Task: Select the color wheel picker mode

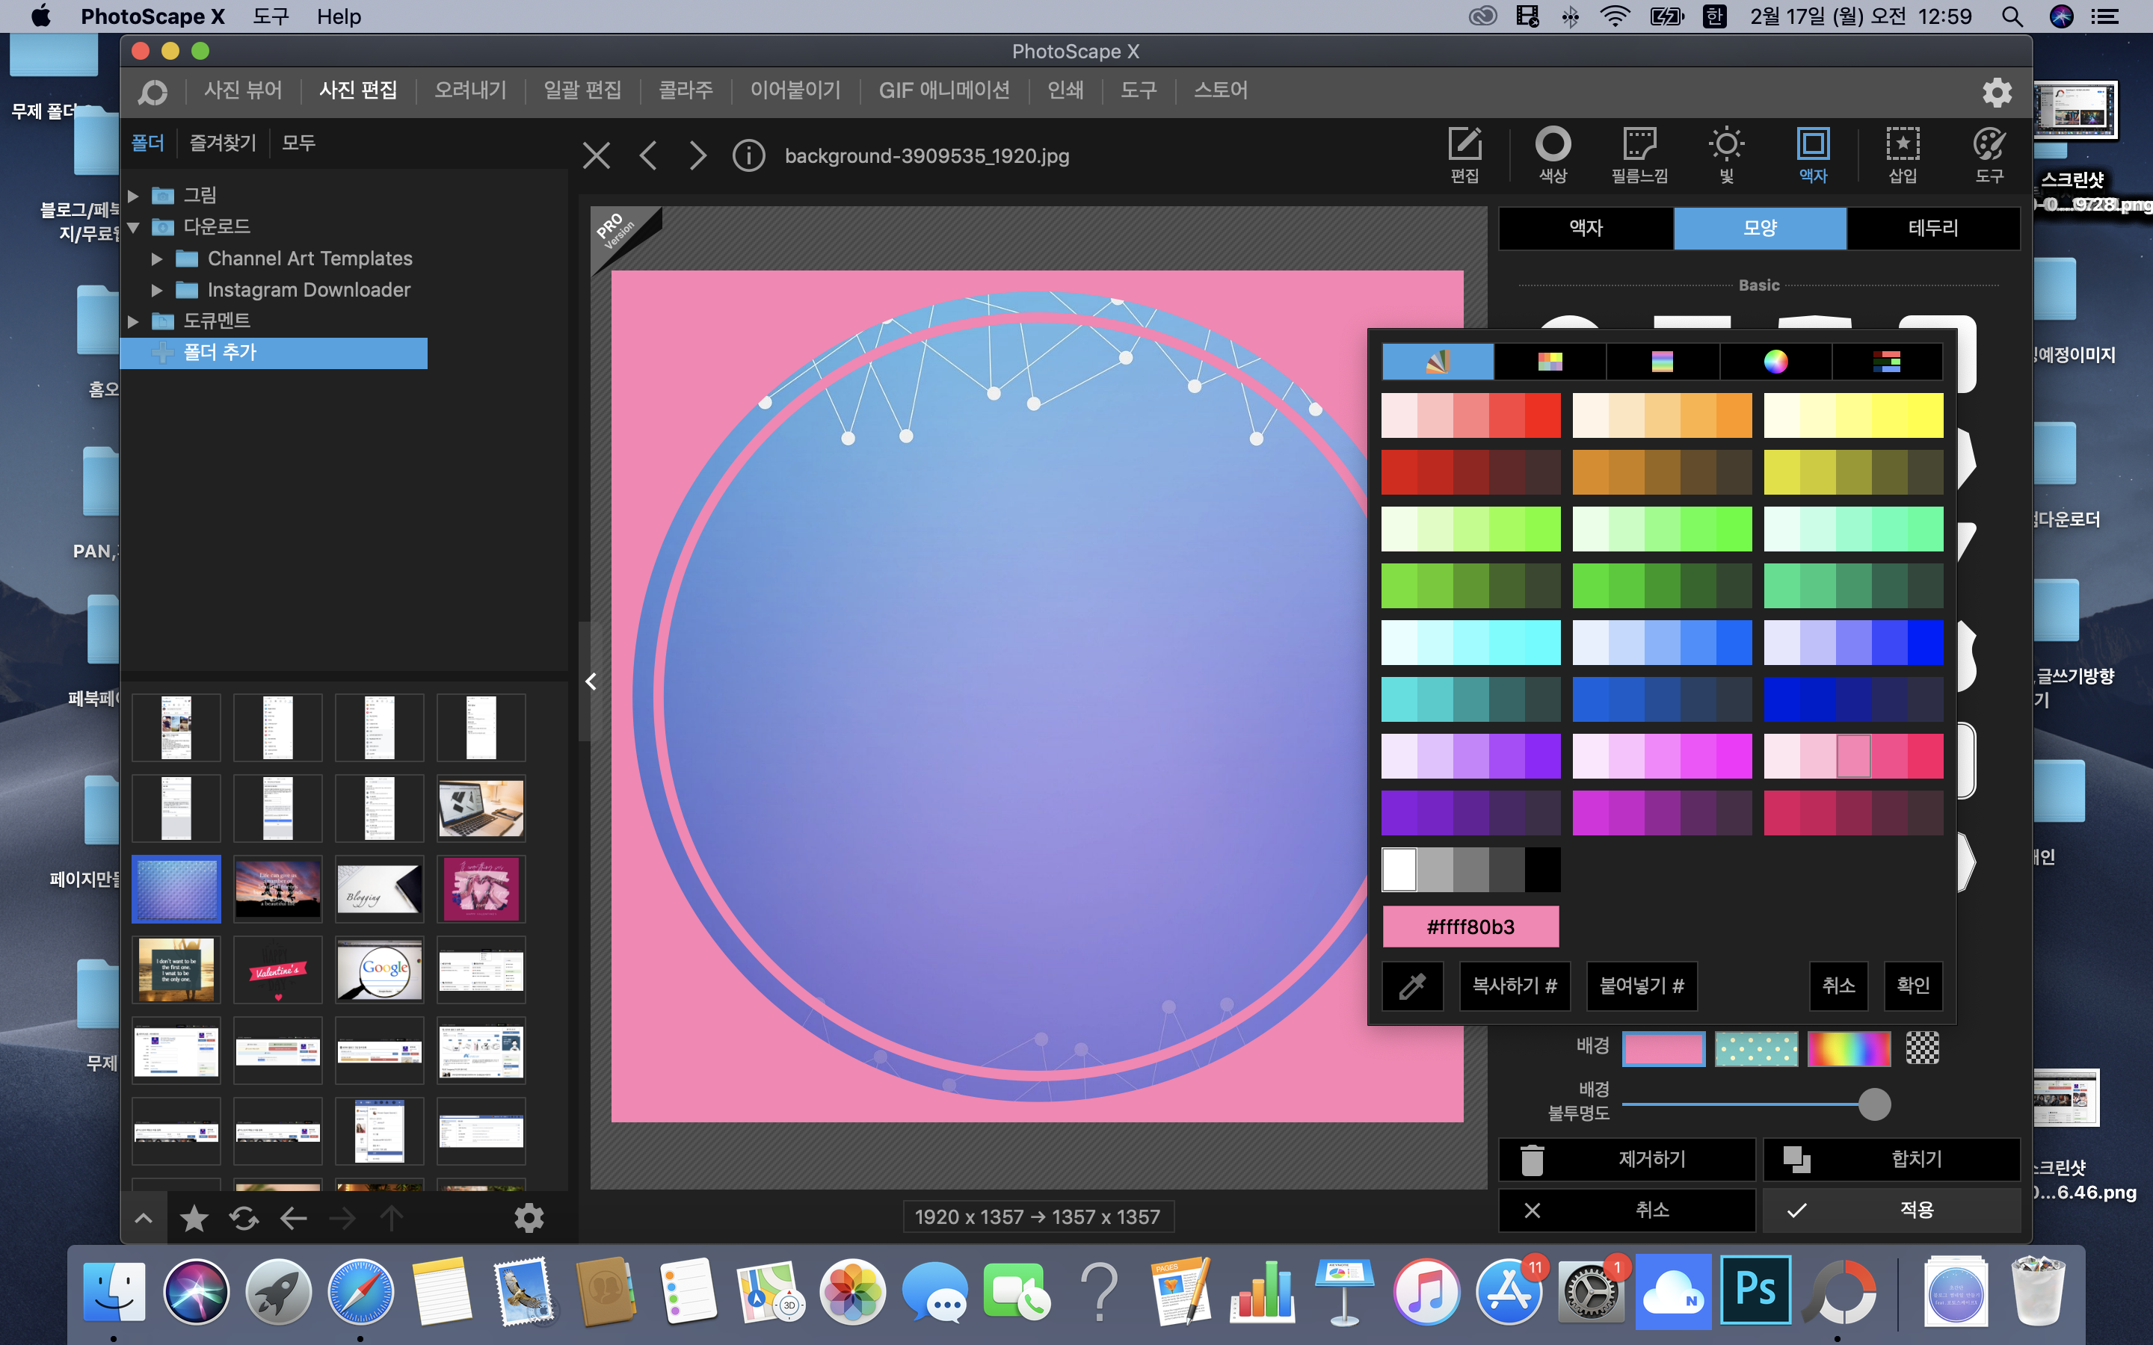Action: pyautogui.click(x=1775, y=361)
